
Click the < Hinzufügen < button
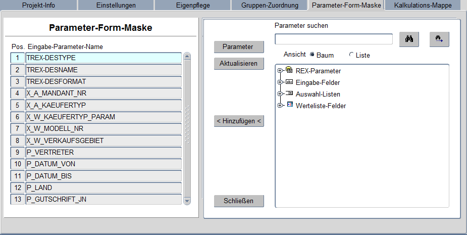pos(239,121)
